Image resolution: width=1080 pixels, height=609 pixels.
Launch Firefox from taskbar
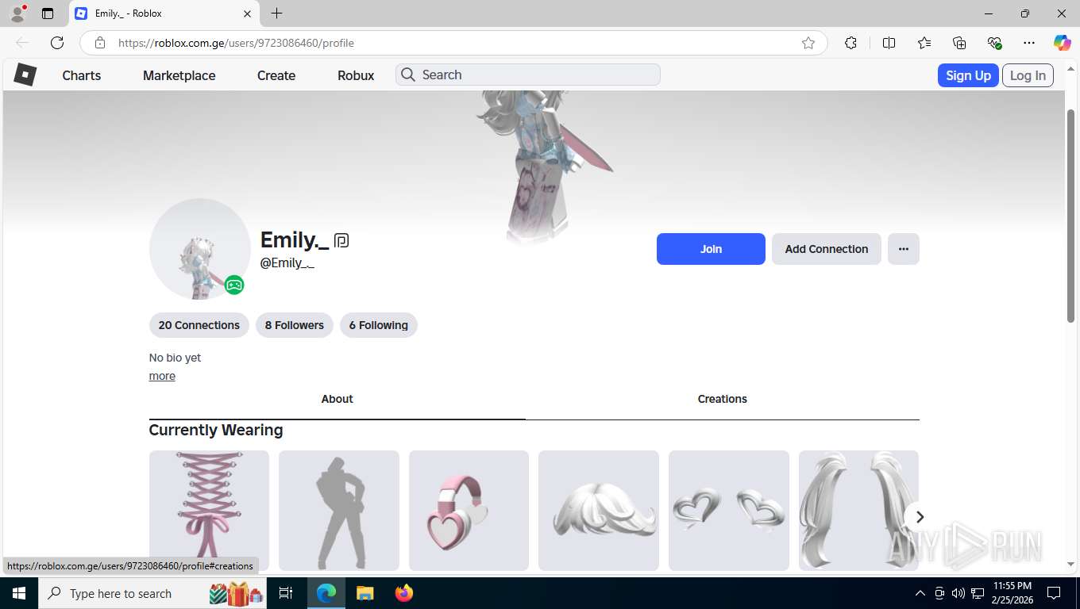tap(404, 593)
